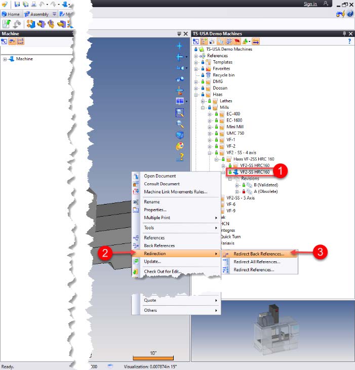Open viewport panel options dropdown arrow
This screenshot has width=355, height=370.
coord(179,34)
